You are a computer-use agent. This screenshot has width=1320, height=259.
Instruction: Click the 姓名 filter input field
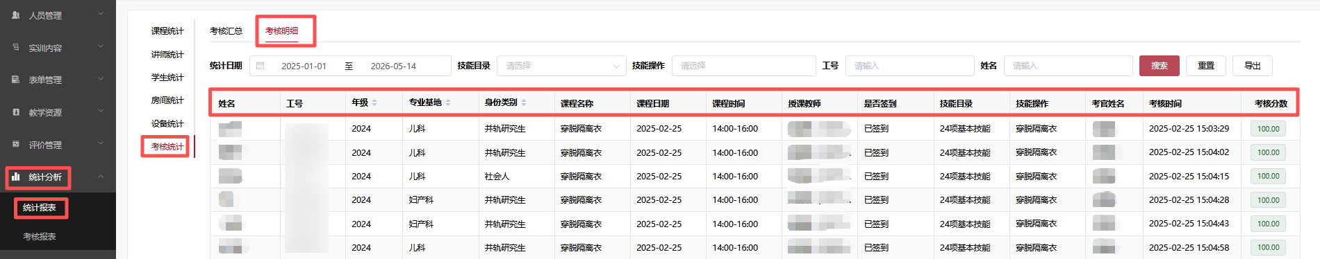1069,66
